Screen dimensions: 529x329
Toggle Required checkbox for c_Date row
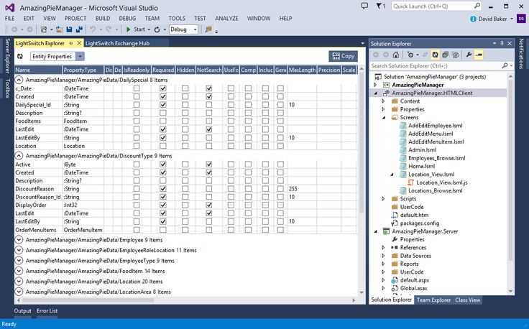point(163,88)
